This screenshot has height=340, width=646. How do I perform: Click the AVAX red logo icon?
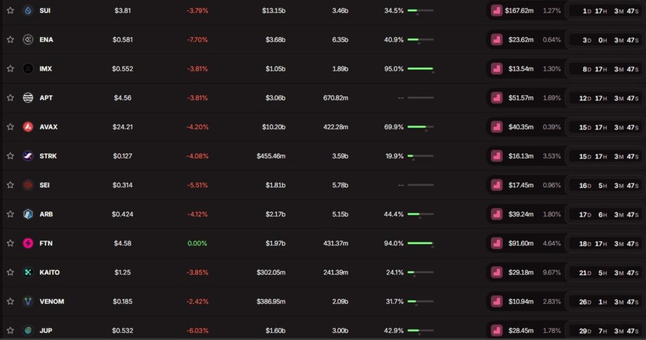[28, 127]
